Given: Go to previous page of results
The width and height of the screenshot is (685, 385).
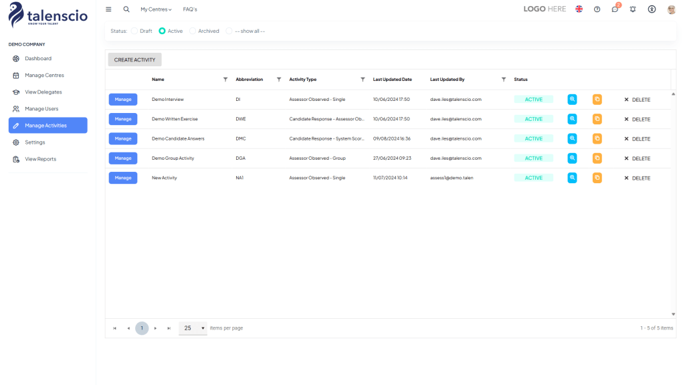Looking at the screenshot, I should [128, 328].
